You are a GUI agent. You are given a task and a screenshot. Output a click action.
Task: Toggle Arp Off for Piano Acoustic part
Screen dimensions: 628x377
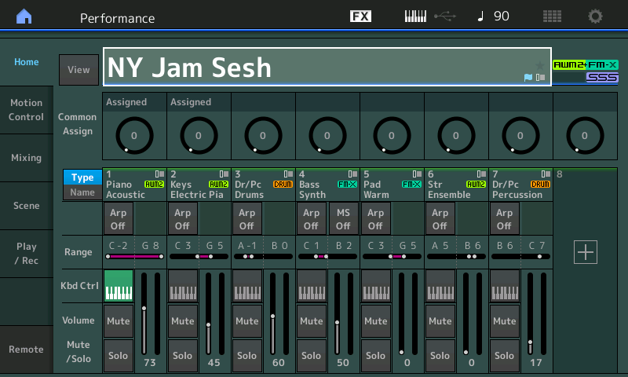[x=119, y=219]
